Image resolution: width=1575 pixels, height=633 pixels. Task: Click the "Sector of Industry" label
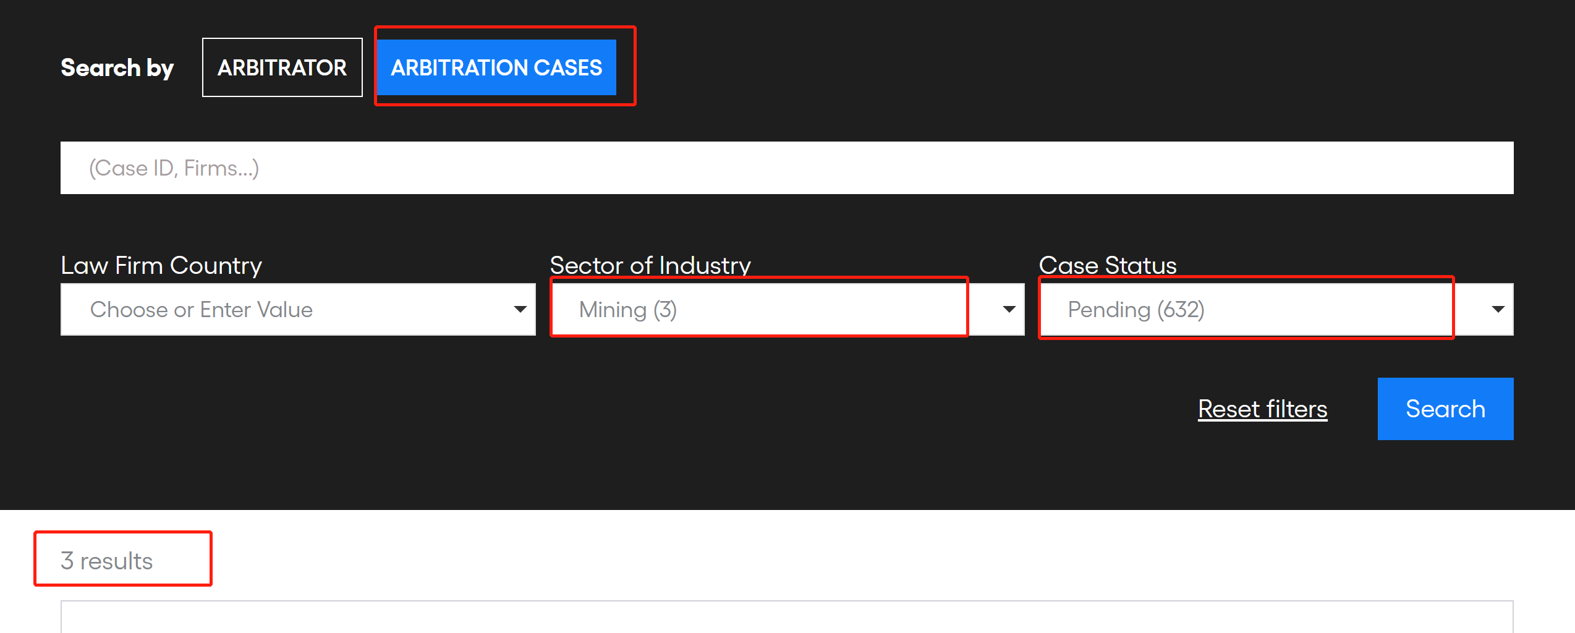650,265
